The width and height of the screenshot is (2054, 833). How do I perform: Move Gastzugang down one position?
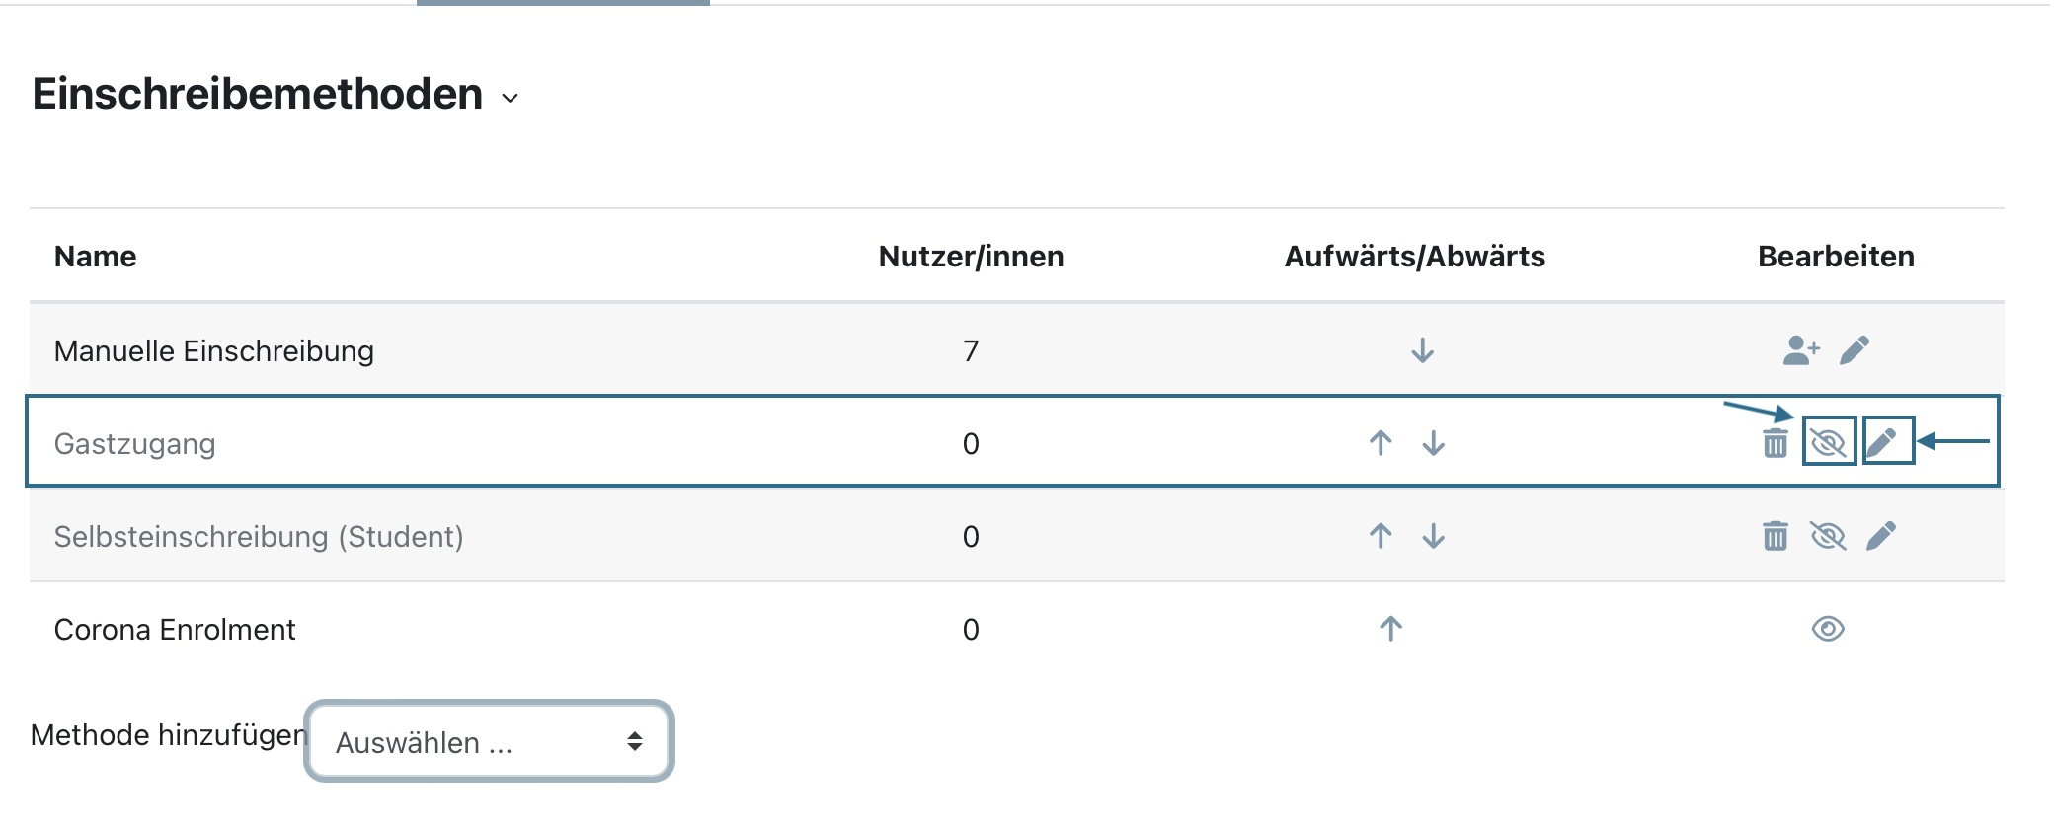pyautogui.click(x=1434, y=443)
